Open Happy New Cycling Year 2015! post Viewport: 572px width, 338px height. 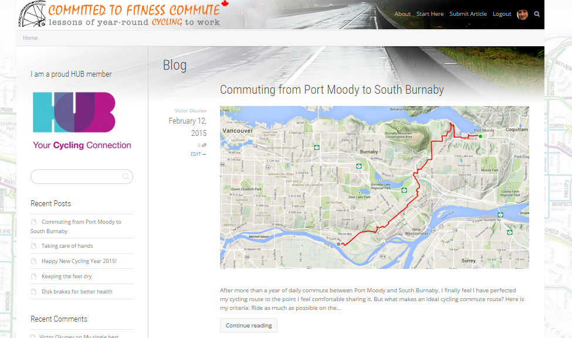(79, 261)
